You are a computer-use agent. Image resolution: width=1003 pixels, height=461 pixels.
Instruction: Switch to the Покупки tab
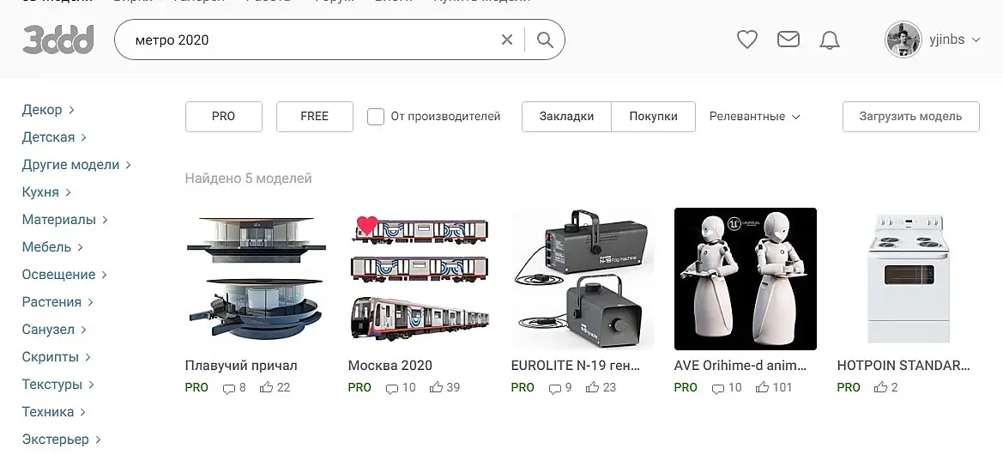point(653,117)
